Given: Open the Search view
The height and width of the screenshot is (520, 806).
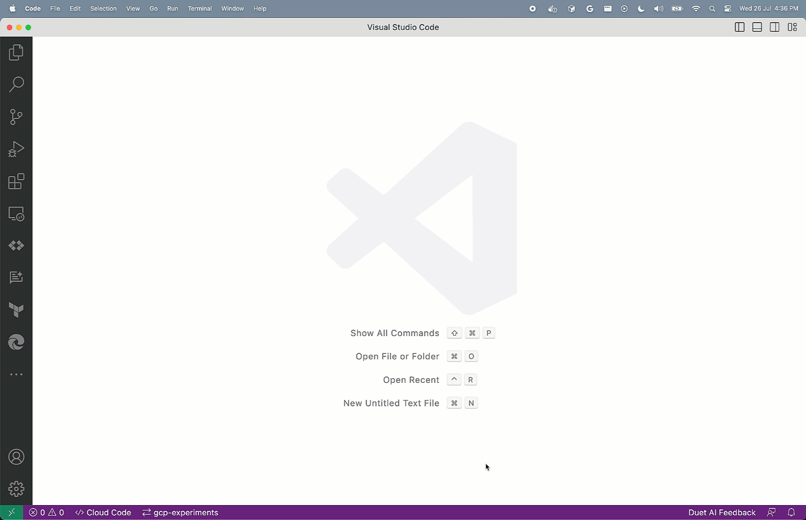Looking at the screenshot, I should tap(16, 84).
